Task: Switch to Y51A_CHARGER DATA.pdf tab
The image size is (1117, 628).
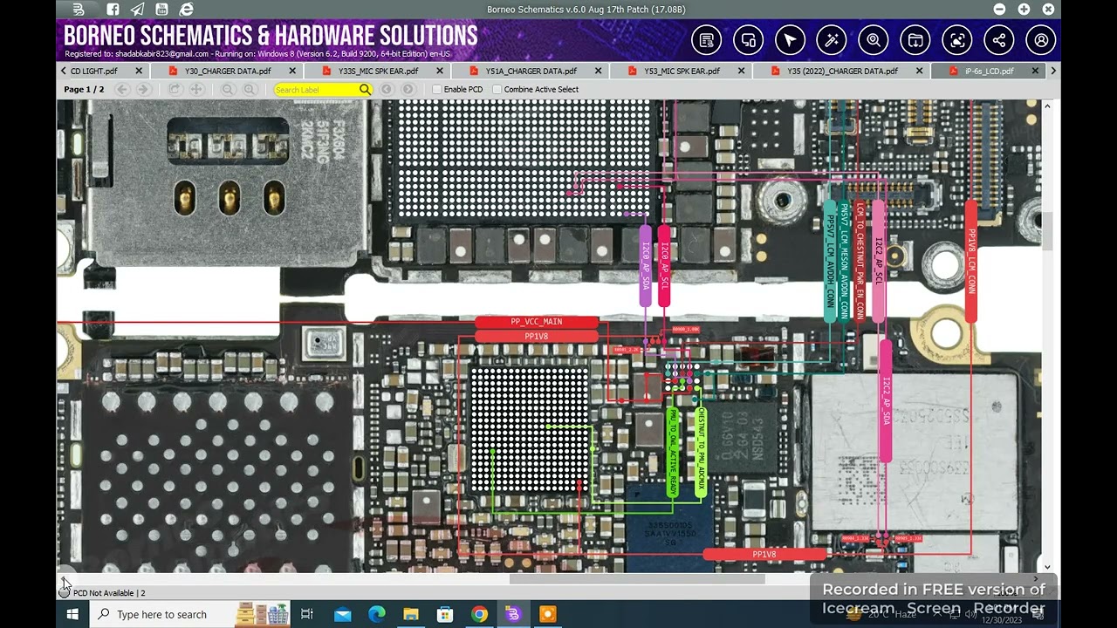Action: pos(531,71)
